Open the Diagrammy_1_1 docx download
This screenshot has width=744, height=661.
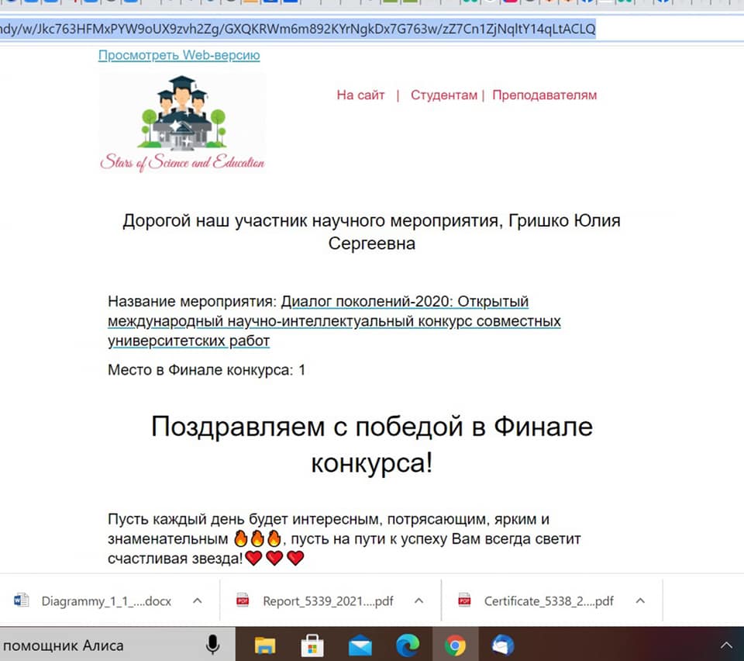tap(94, 601)
